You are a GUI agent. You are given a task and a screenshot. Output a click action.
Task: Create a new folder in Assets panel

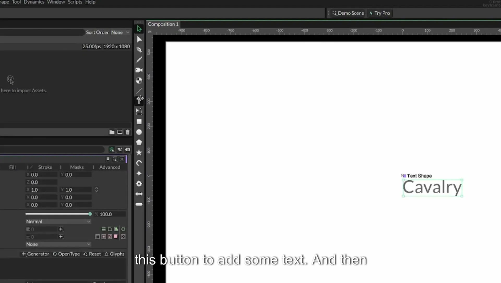[112, 132]
